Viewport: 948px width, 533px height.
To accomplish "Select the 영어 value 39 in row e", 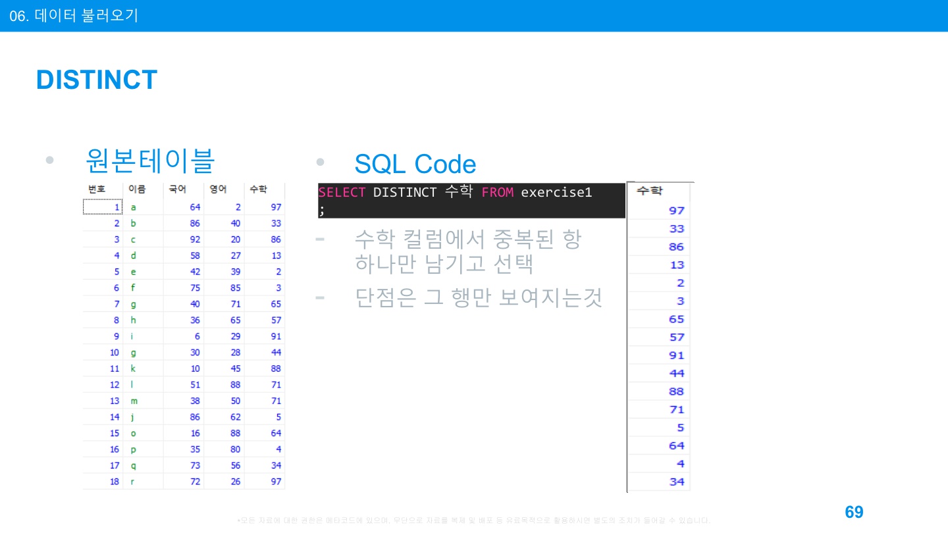I will pyautogui.click(x=236, y=272).
